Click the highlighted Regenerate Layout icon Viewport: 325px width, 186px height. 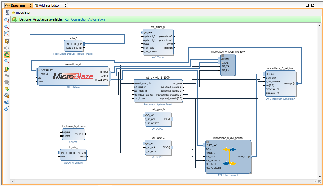point(7,55)
